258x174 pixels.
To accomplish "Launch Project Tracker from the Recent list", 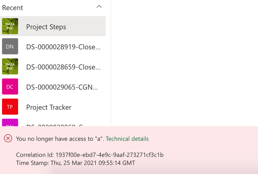I will pyautogui.click(x=49, y=107).
